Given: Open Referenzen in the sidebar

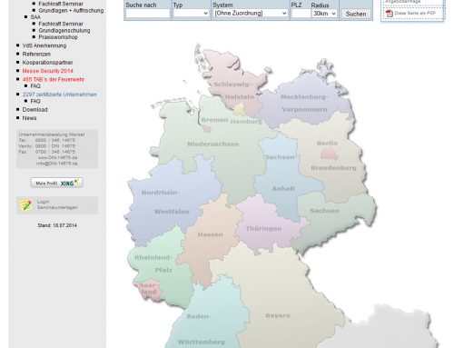Looking at the screenshot, I should pos(36,54).
